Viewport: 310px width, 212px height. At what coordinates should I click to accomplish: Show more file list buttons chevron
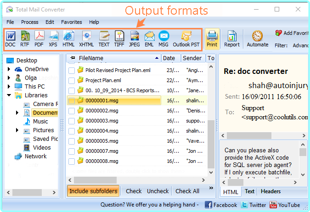click(211, 188)
